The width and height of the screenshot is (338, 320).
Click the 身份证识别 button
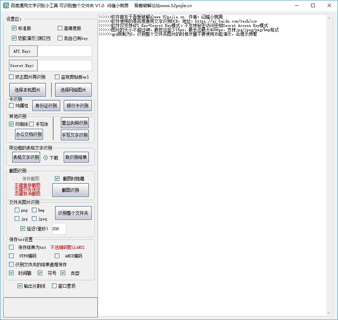46,106
